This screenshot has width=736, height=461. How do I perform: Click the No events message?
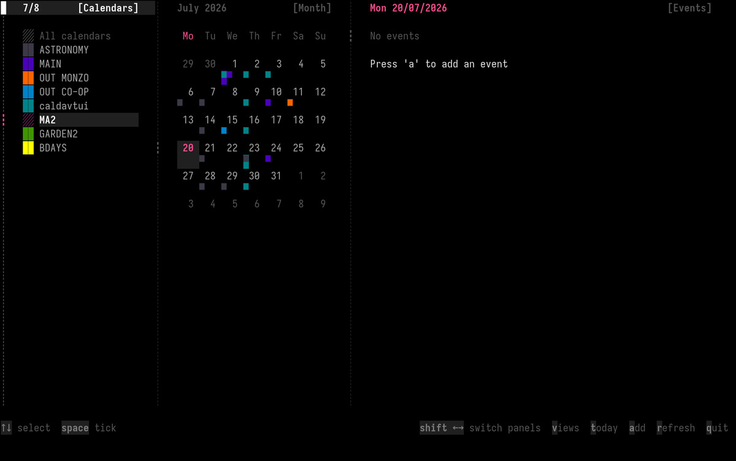click(x=395, y=36)
